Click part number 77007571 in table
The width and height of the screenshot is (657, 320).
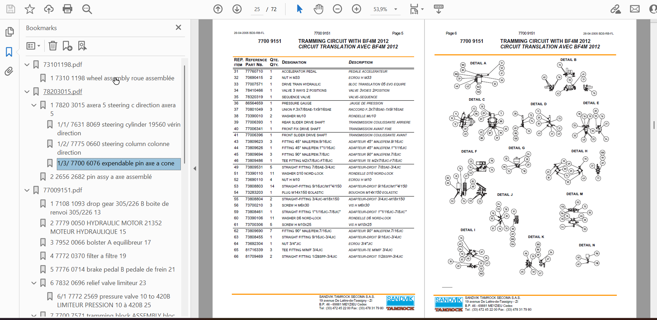click(254, 84)
